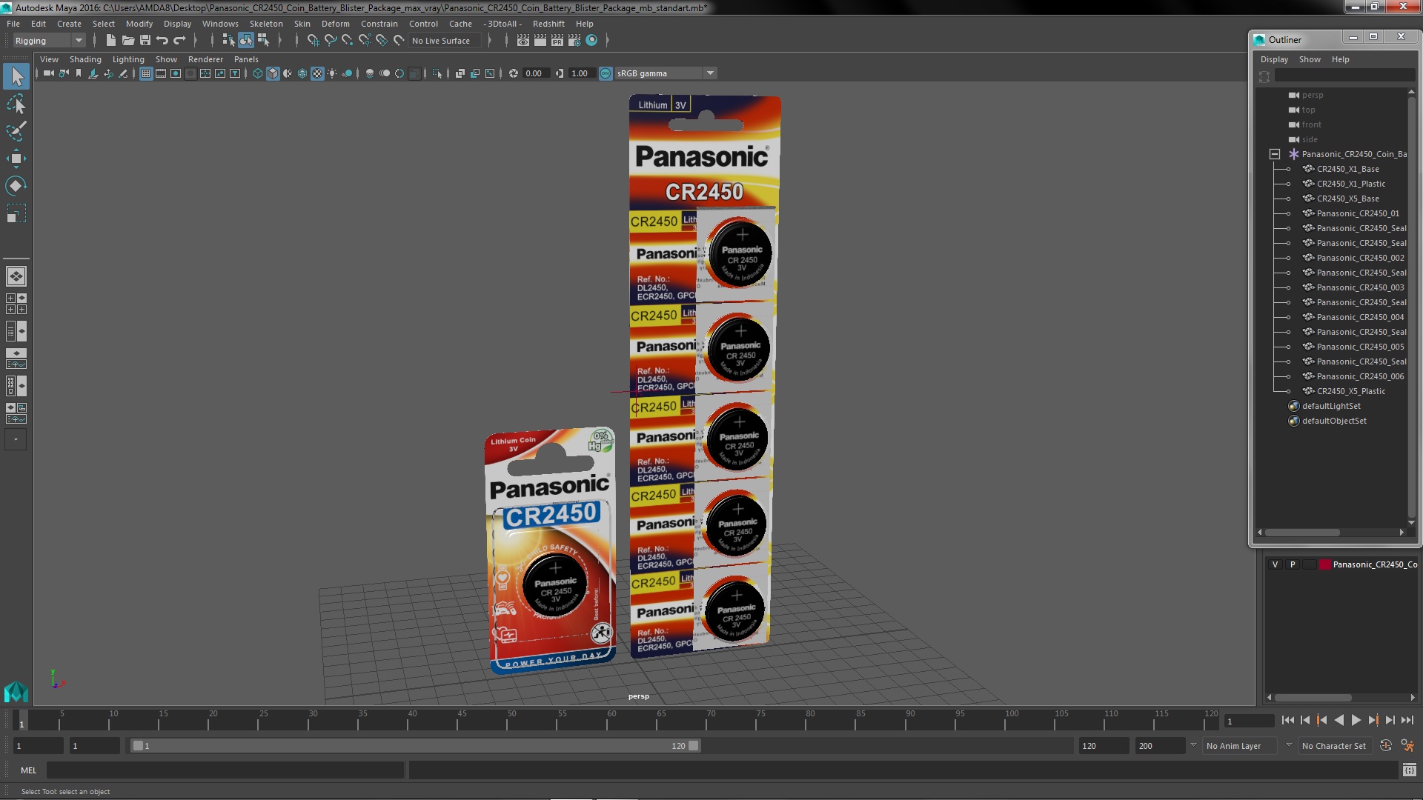
Task: Open the viewport Renderer menu
Action: [205, 59]
